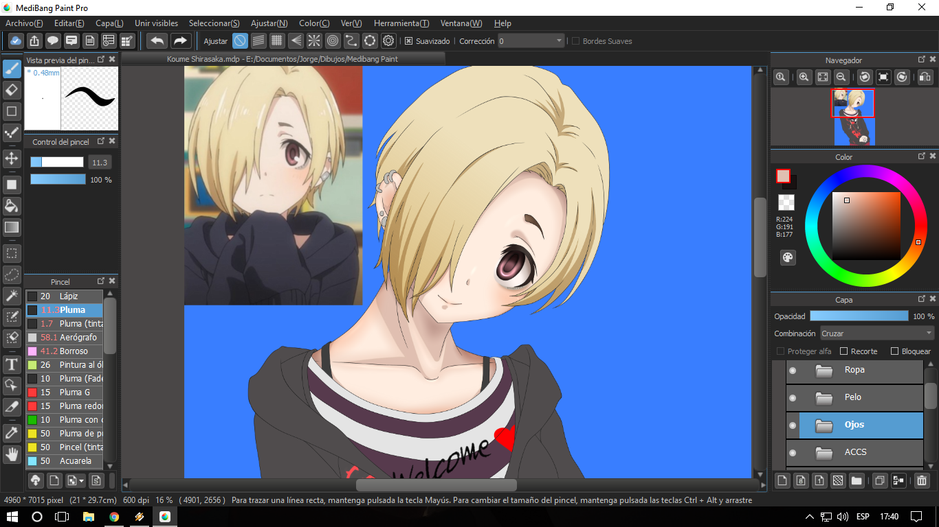
Task: Hide the Pelo layer folder
Action: tap(793, 398)
